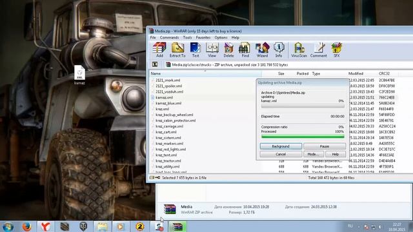413x232 pixels.
Task: Click the Find toolbar icon
Action: [245, 50]
